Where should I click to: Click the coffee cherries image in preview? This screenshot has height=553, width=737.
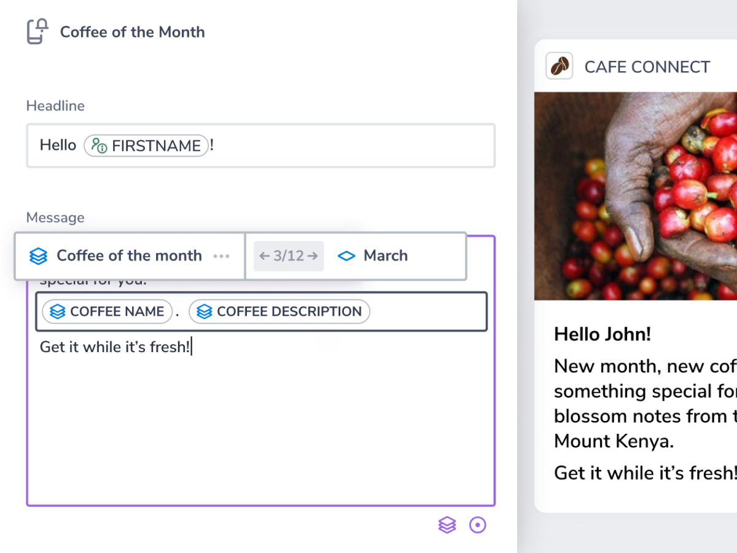[x=636, y=196]
